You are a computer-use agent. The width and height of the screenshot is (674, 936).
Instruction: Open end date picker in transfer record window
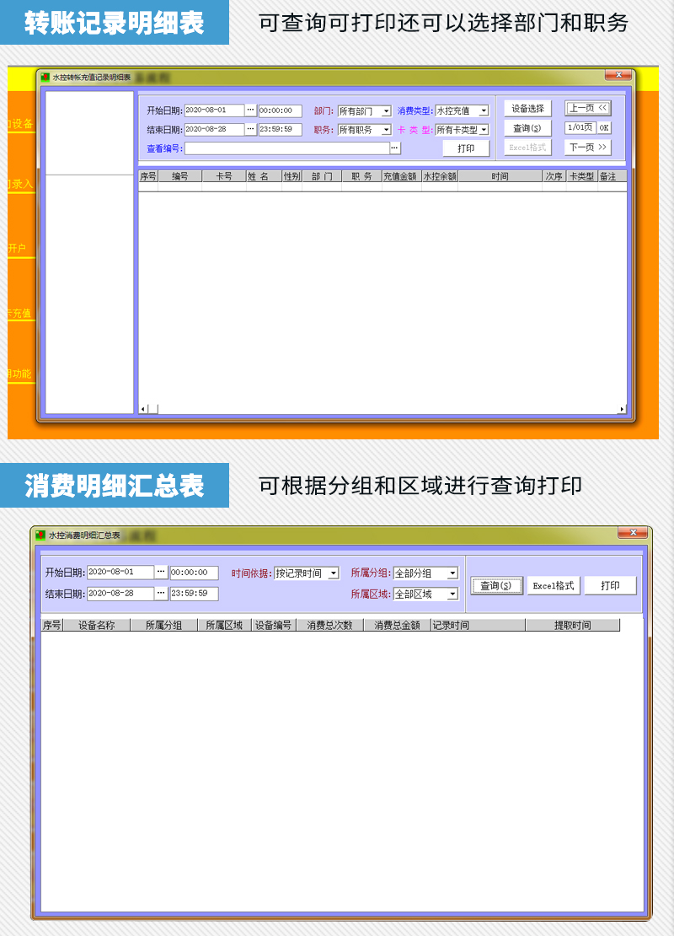[250, 130]
